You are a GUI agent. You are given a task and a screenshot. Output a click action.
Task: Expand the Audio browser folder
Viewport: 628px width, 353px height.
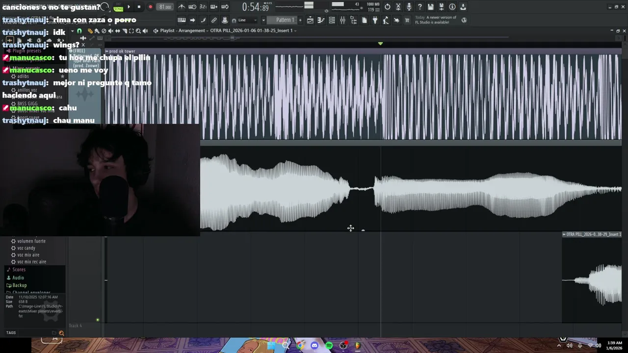[18, 277]
